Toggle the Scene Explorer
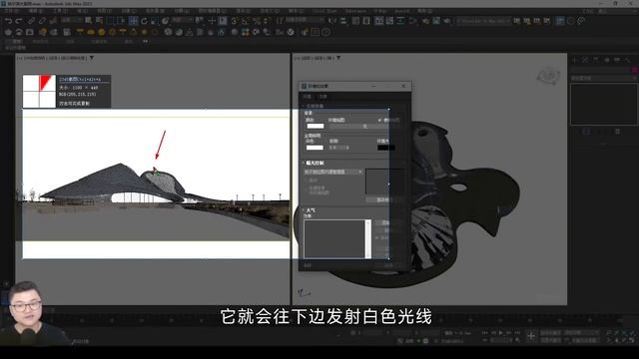The width and height of the screenshot is (639, 359). click(355, 20)
